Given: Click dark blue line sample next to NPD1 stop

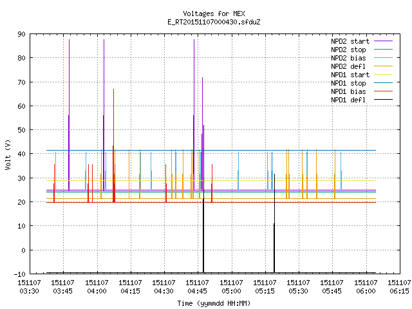Looking at the screenshot, I should tap(384, 82).
